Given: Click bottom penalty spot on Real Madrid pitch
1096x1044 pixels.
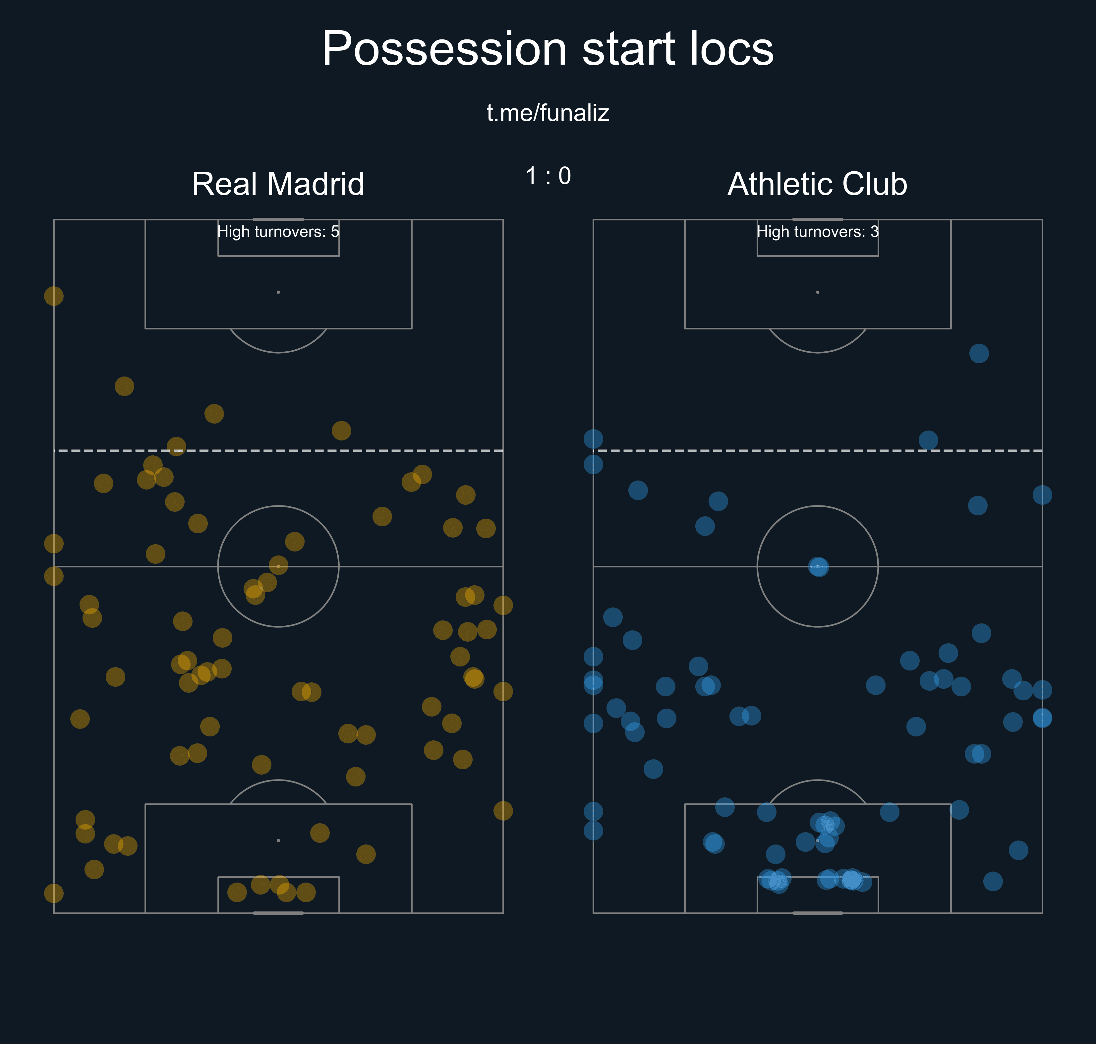Looking at the screenshot, I should (278, 840).
